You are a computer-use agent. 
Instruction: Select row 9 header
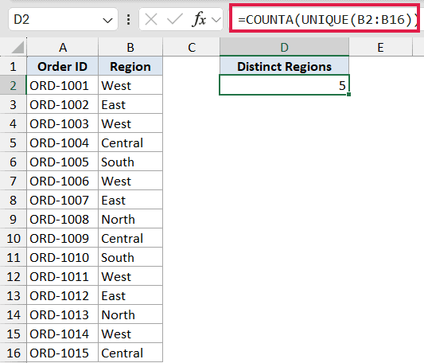click(x=14, y=219)
